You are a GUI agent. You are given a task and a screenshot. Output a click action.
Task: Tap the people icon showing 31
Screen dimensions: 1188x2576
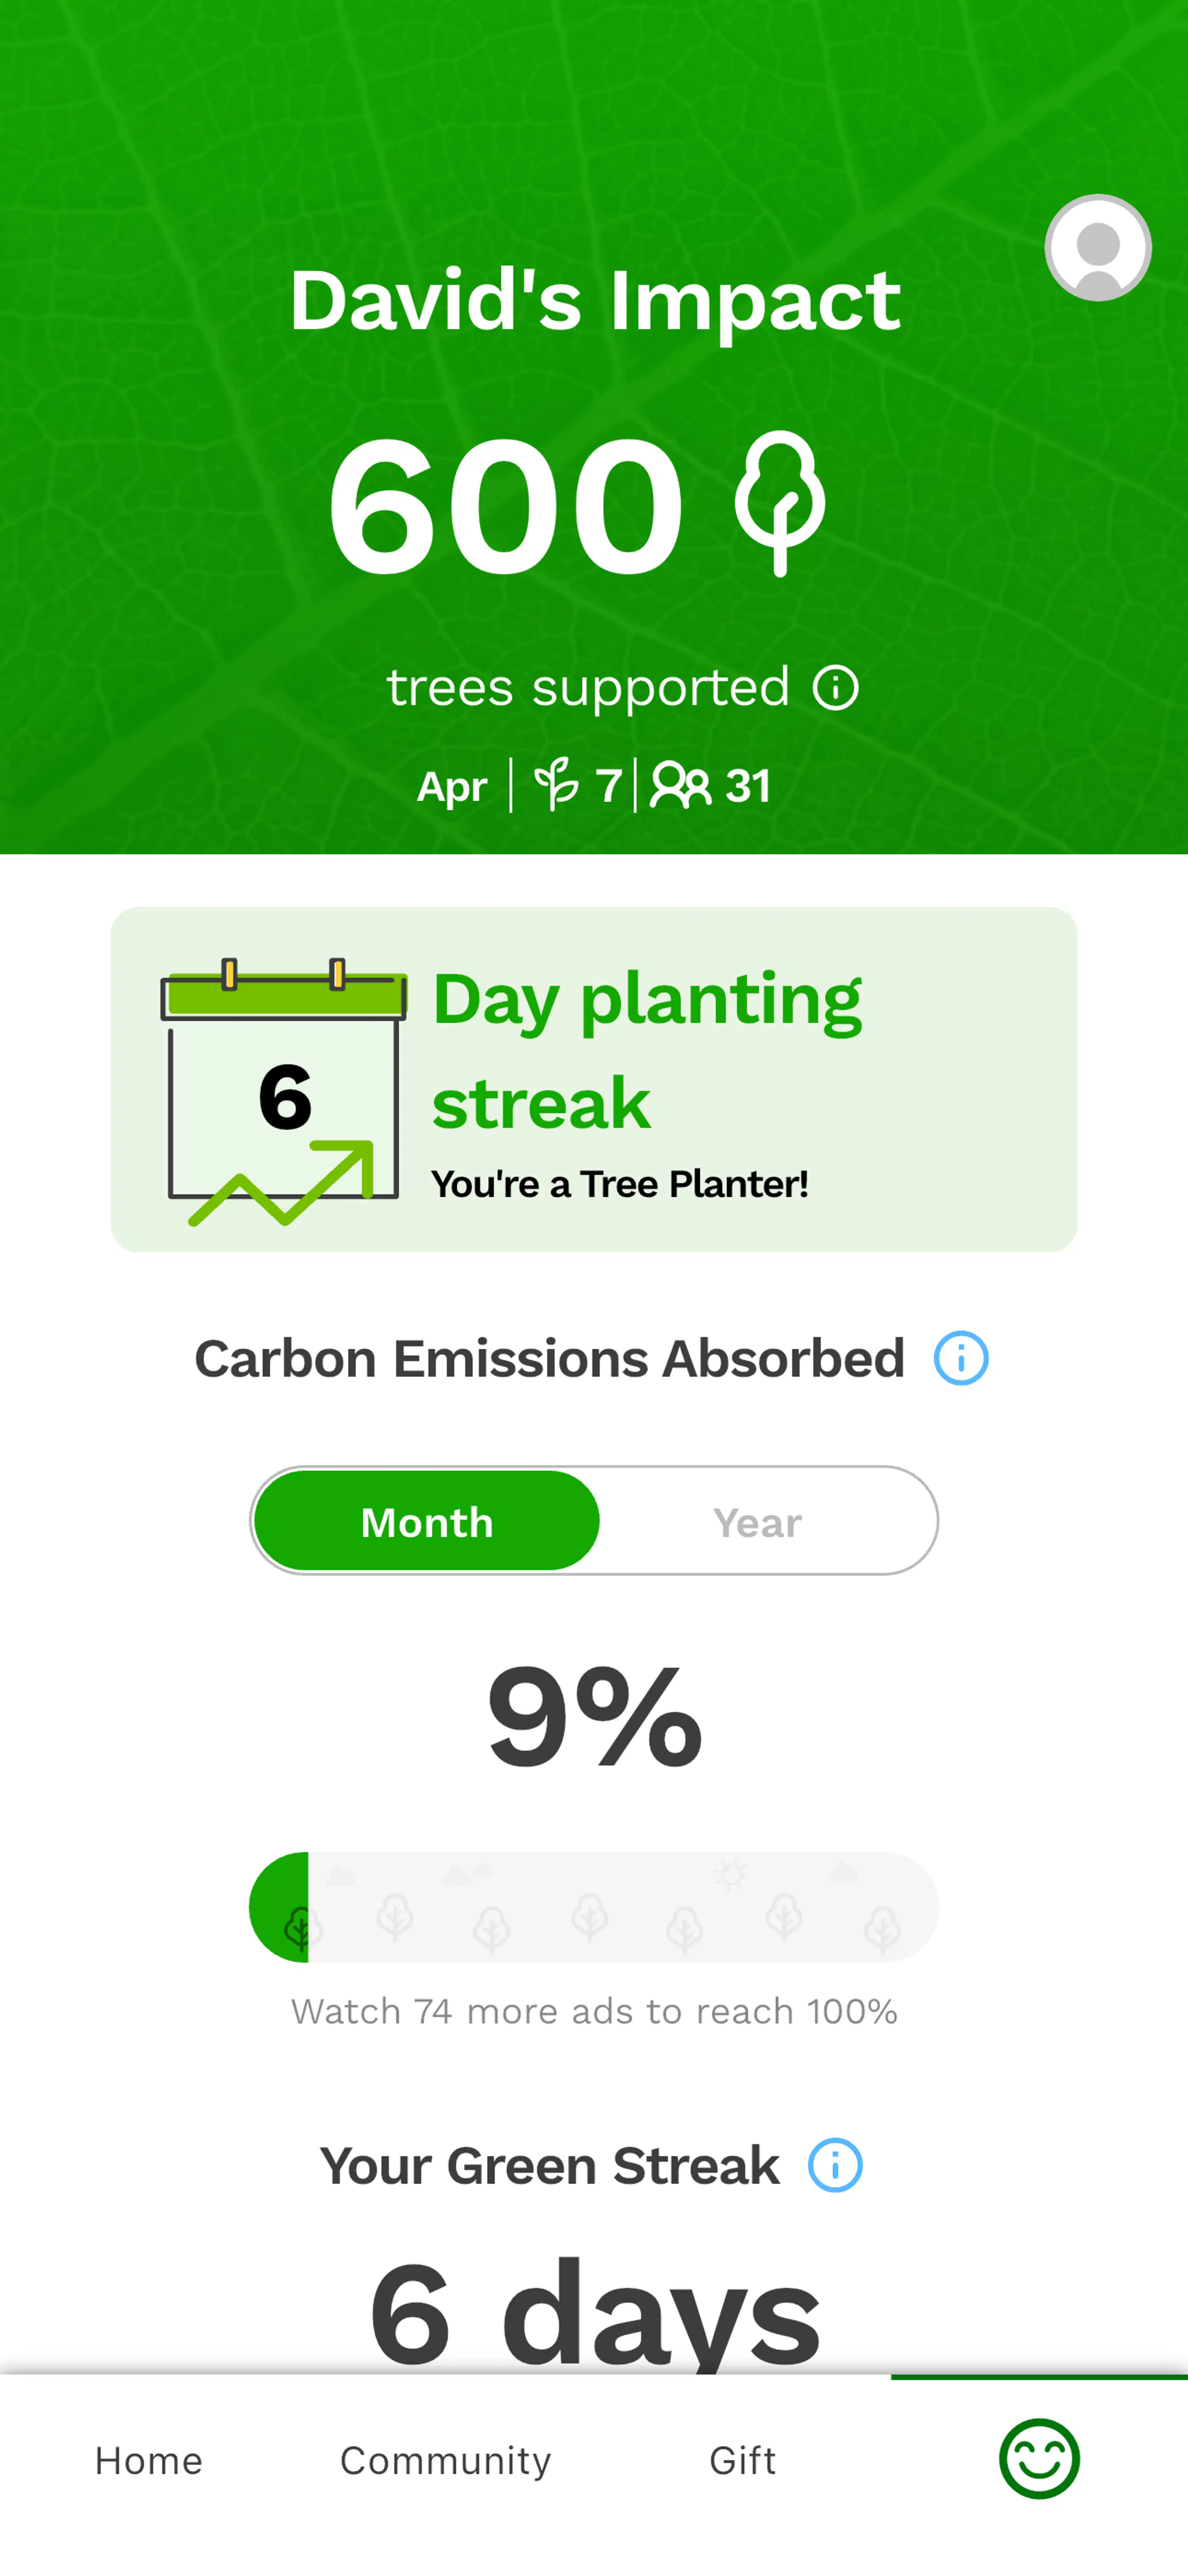tap(680, 785)
